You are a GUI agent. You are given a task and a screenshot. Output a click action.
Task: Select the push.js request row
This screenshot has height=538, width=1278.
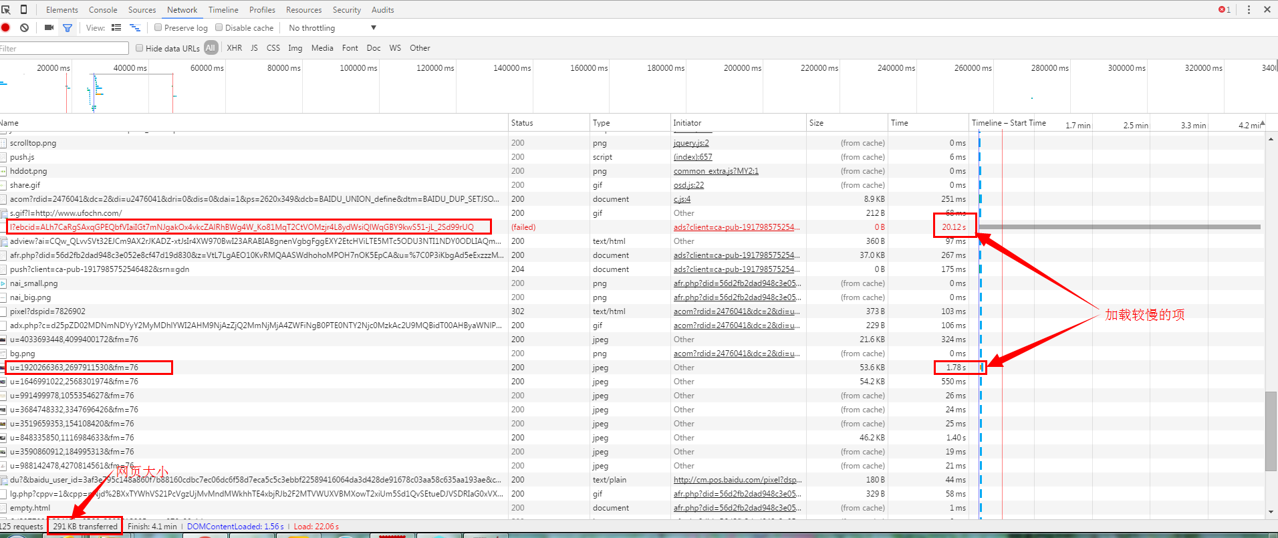(632, 157)
